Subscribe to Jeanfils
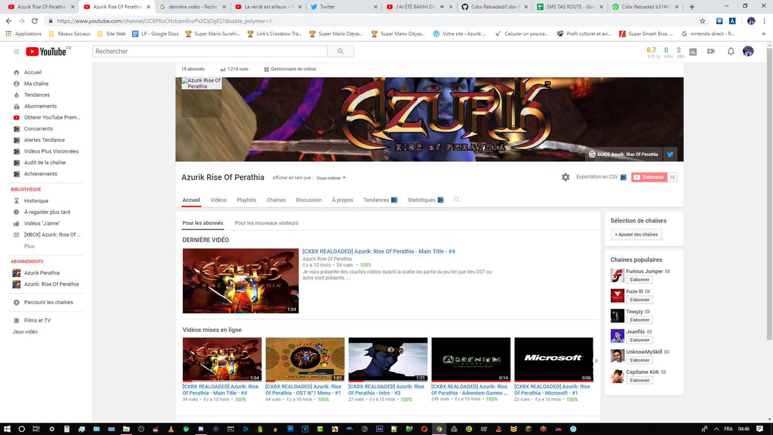773x435 pixels. [x=639, y=340]
